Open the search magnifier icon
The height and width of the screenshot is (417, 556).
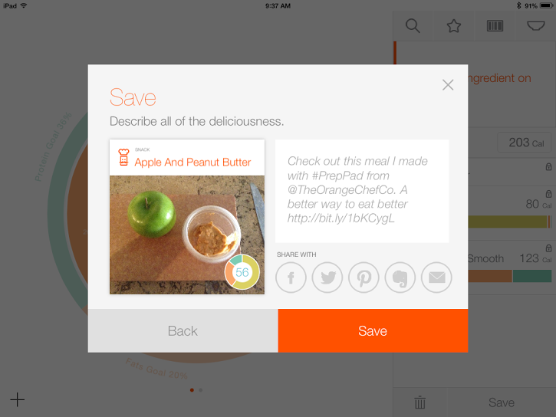[413, 26]
